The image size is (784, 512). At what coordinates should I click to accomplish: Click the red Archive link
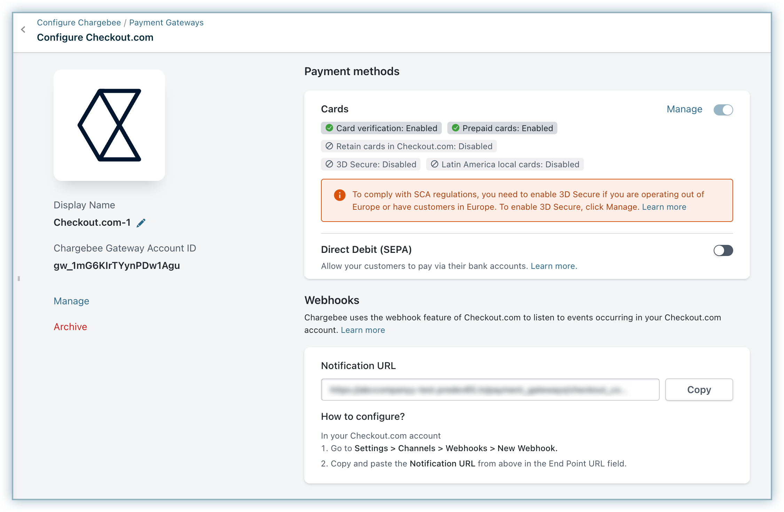(x=70, y=327)
